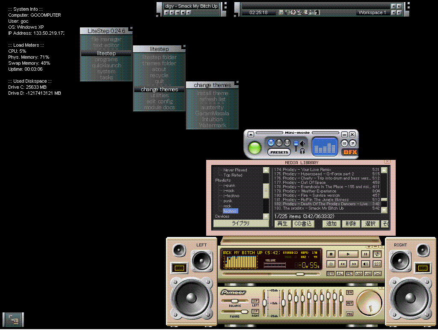This screenshot has height=330, width=438.
Task: Toggle repeat mode in Winamp player
Action: (377, 254)
